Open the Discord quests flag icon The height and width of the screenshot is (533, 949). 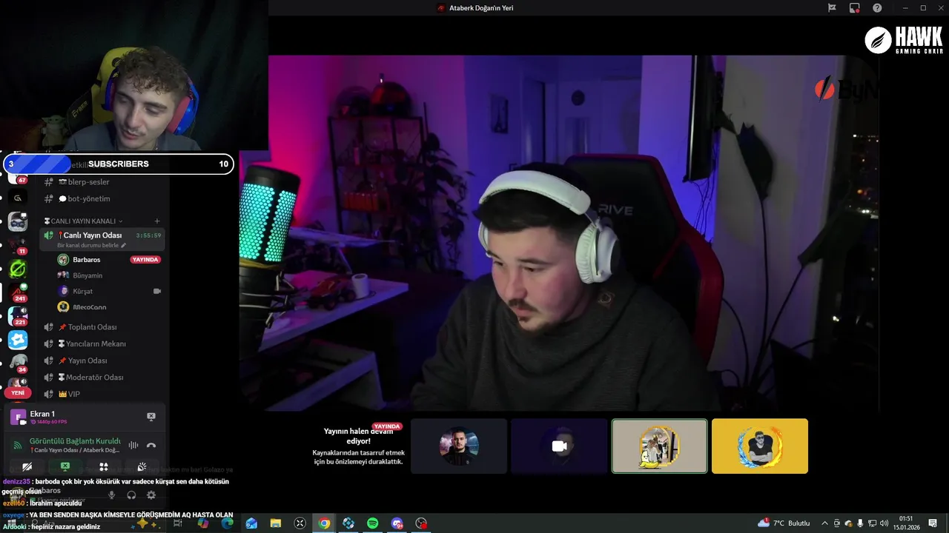pyautogui.click(x=832, y=8)
